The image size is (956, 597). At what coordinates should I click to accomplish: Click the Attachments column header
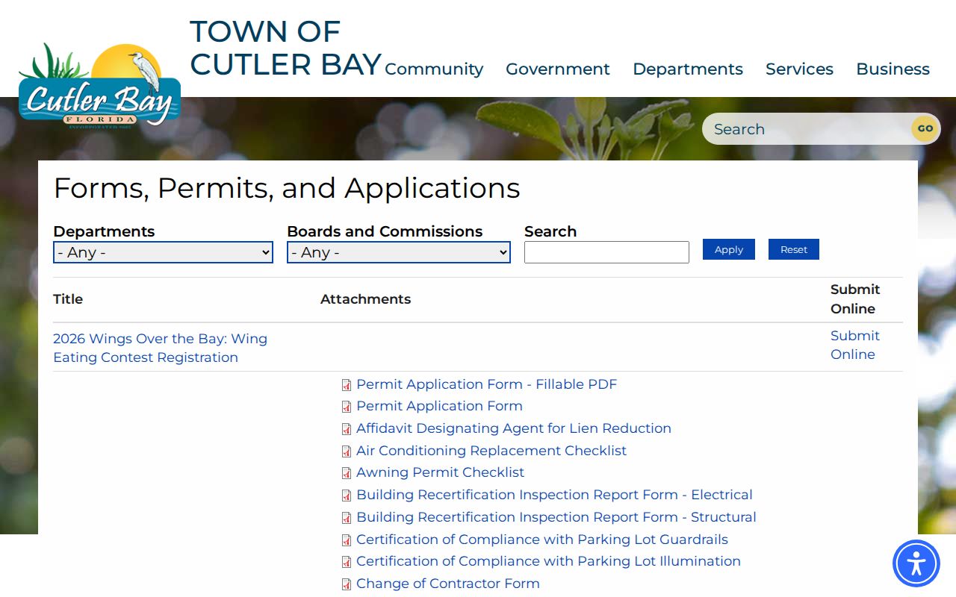click(365, 299)
